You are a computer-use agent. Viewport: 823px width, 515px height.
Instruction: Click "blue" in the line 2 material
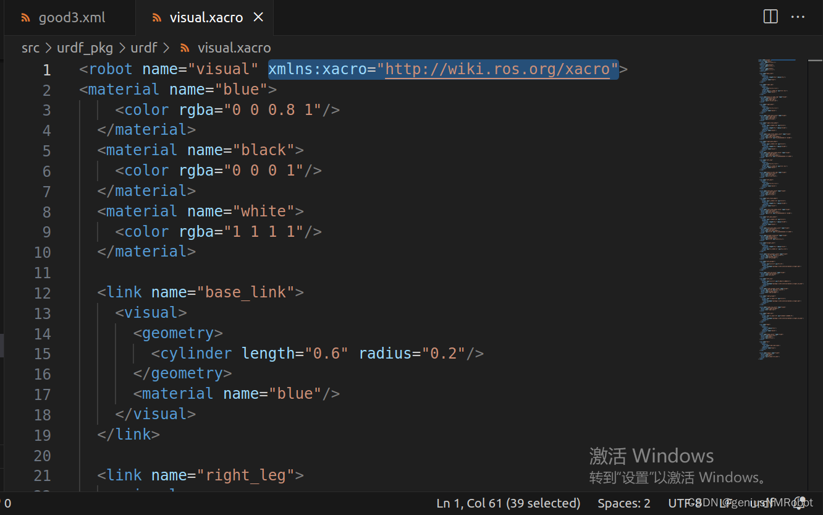(241, 90)
